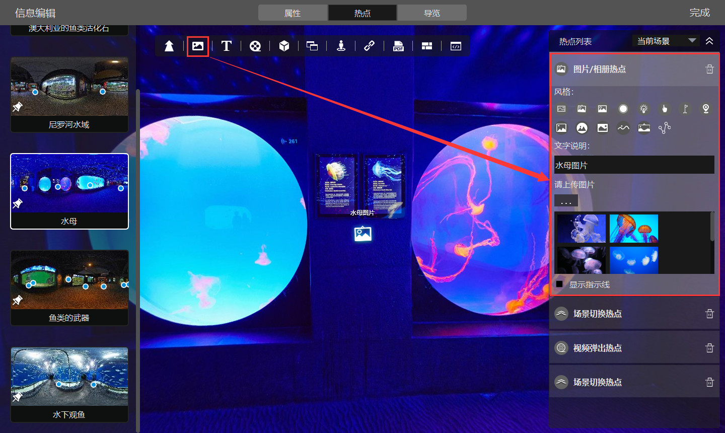Select the text hotspot tool (T icon)
The height and width of the screenshot is (433, 725).
(x=227, y=46)
